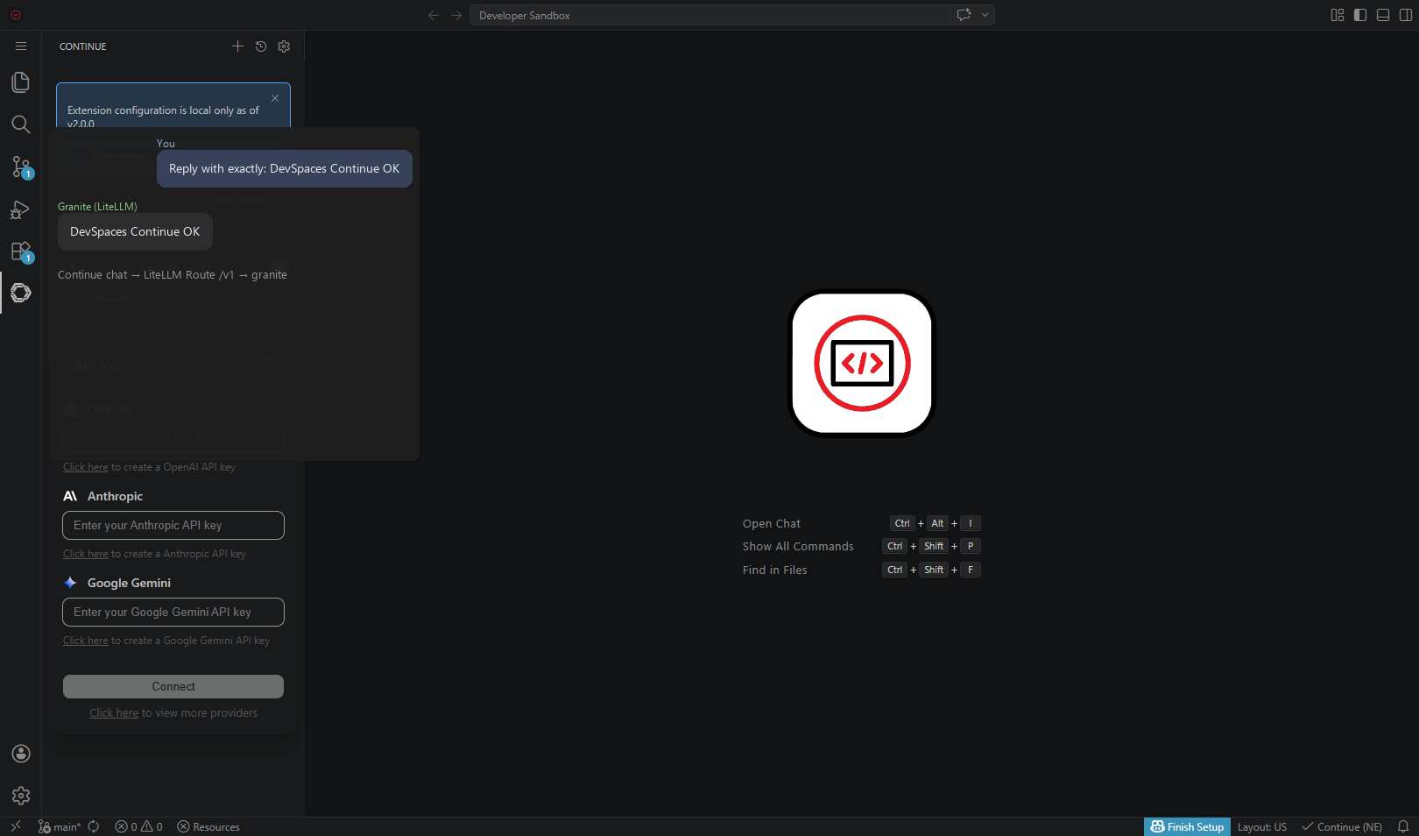Open the notifications bell
Viewport: 1419px width, 836px height.
point(1402,826)
